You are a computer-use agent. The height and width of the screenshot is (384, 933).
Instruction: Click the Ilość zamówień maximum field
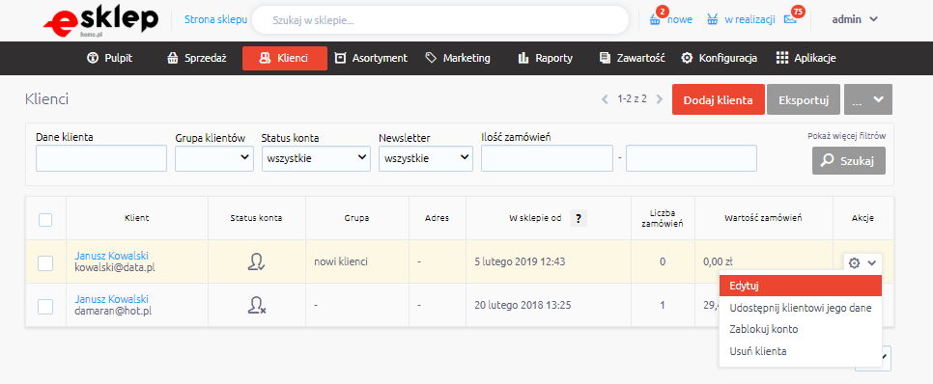692,158
